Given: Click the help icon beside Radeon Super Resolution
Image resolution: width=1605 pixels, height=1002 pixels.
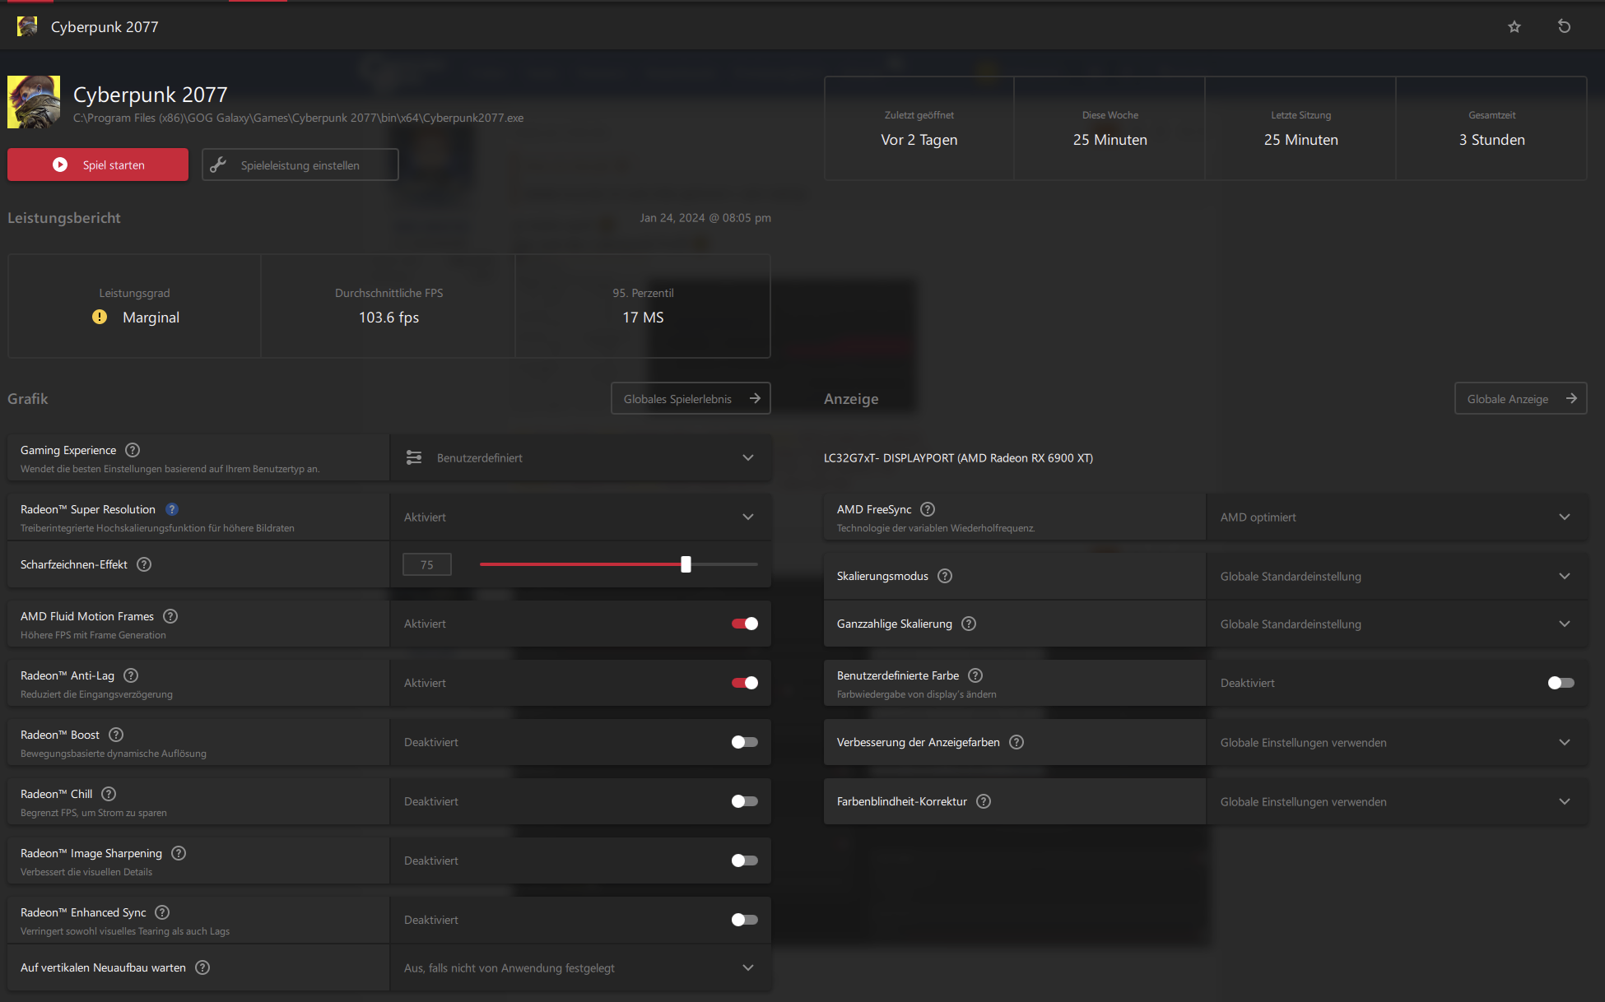Looking at the screenshot, I should tap(172, 509).
